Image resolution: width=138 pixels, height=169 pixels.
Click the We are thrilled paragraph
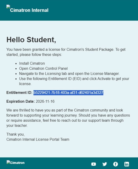pyautogui.click(x=68, y=118)
